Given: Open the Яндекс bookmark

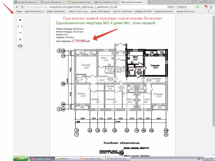Looking at the screenshot, I should tap(19, 11).
